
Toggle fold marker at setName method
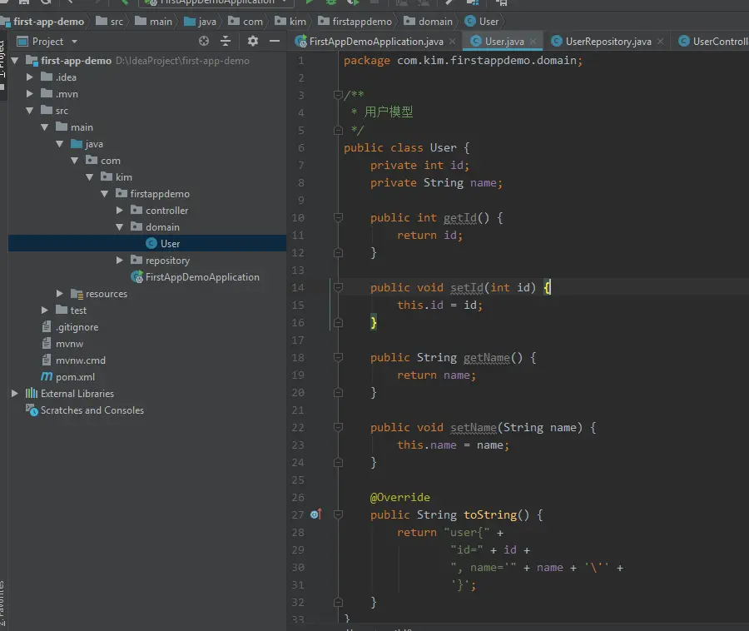coord(338,428)
